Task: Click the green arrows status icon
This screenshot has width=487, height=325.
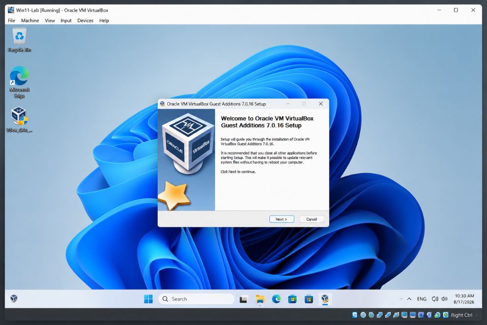Action: pyautogui.click(x=437, y=315)
